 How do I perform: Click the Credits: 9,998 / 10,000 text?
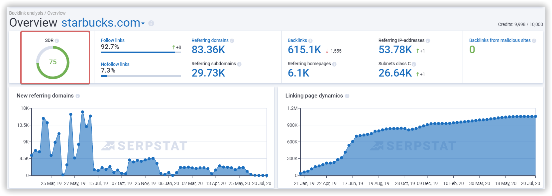[520, 24]
